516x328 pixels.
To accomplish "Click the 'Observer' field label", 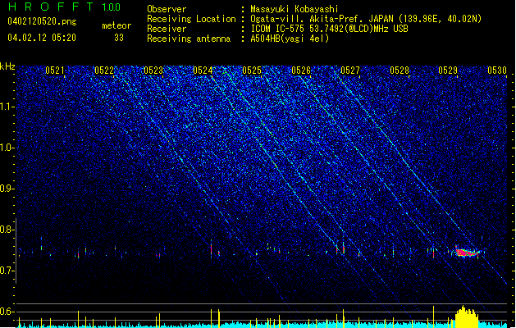I will point(167,9).
